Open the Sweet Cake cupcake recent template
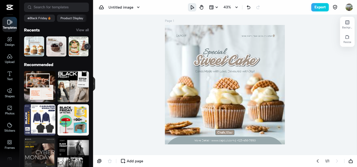Image resolution: width=357 pixels, height=167 pixels. coord(34,46)
